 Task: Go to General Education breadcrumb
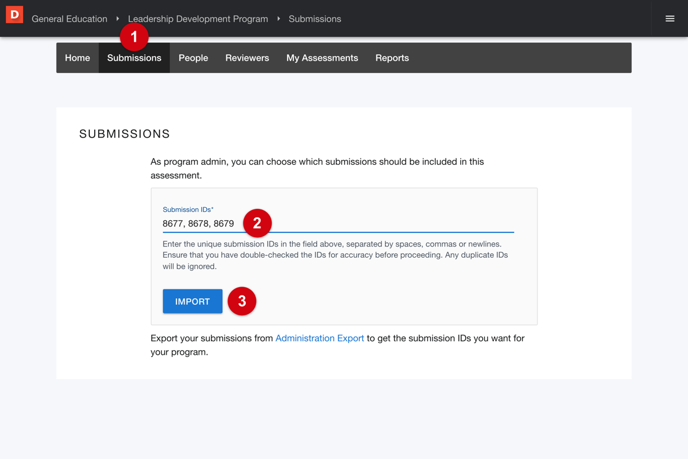click(x=69, y=19)
